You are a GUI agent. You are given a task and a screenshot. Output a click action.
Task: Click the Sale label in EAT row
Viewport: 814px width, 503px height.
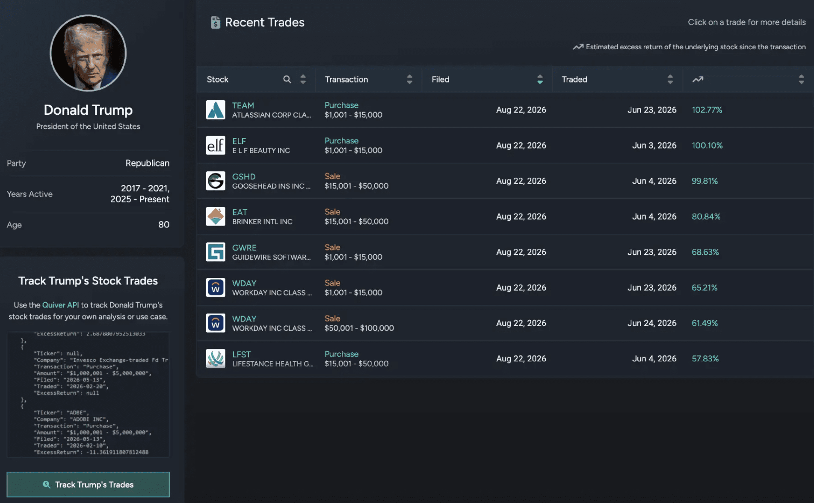tap(332, 211)
